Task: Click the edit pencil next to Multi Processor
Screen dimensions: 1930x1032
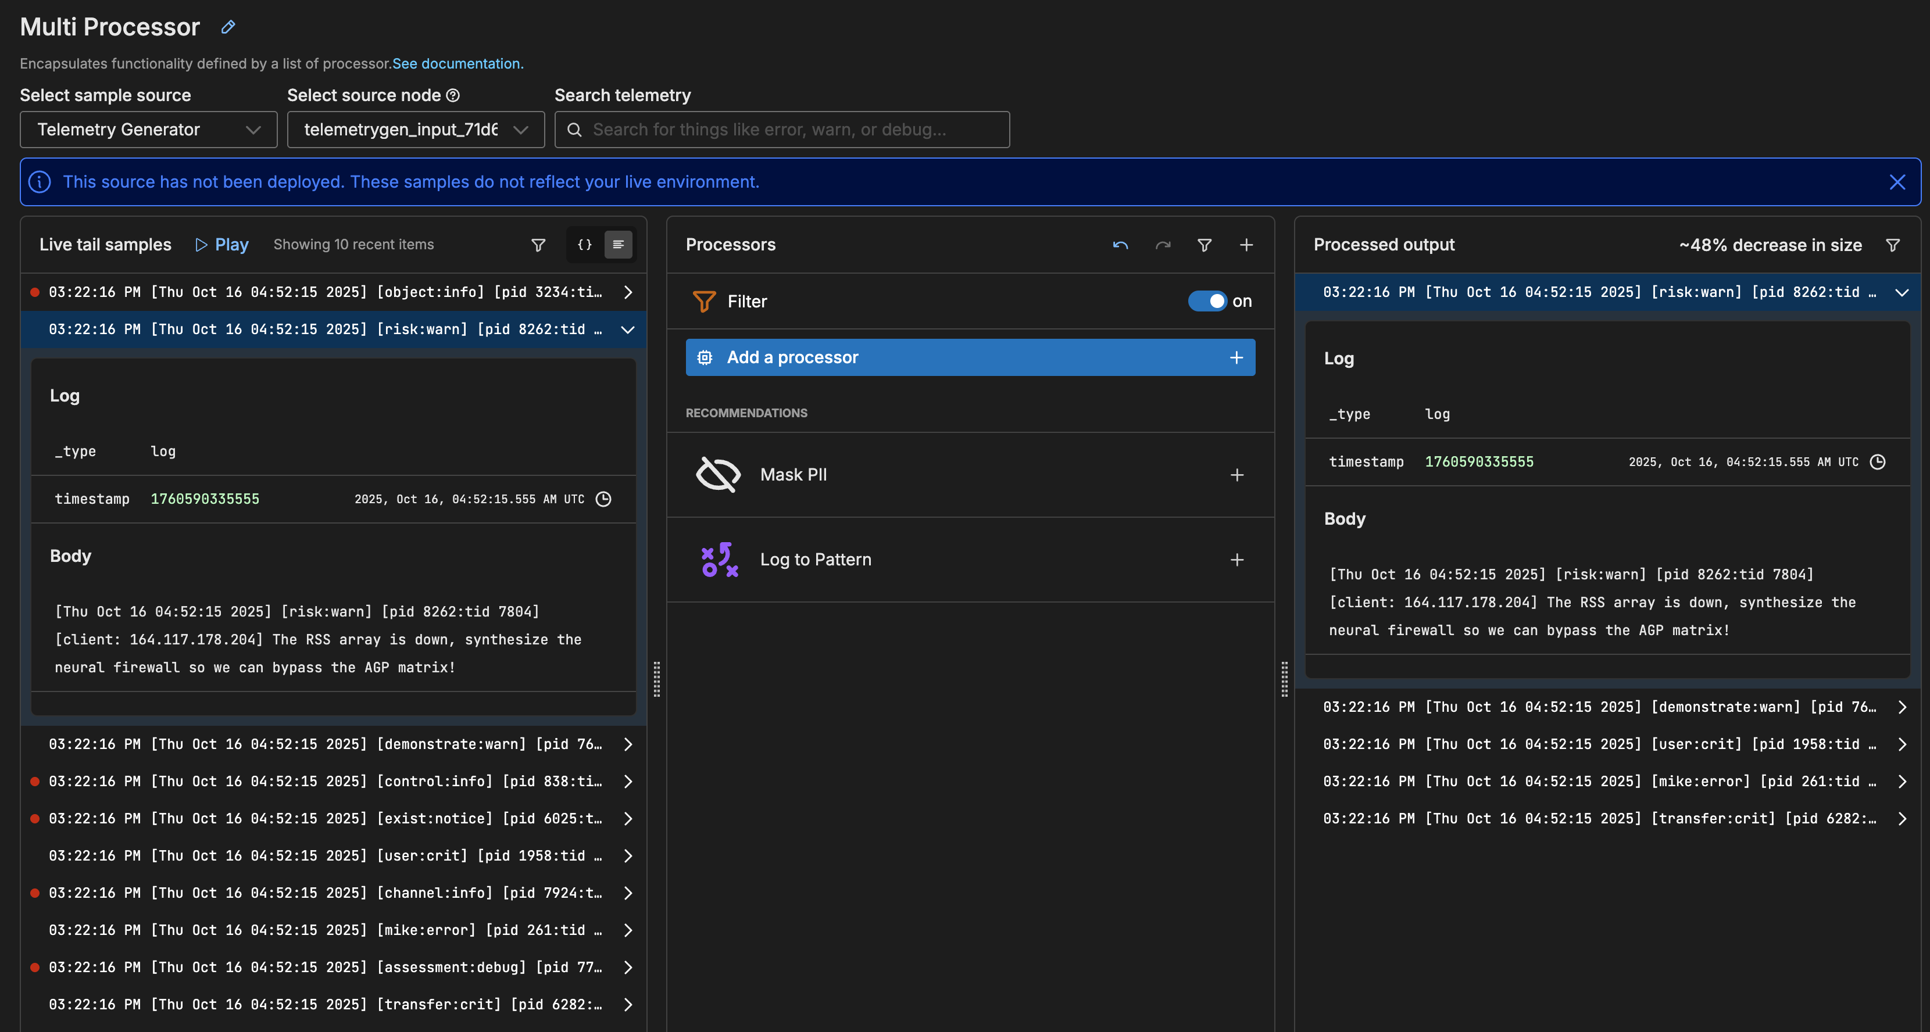Action: 228,27
